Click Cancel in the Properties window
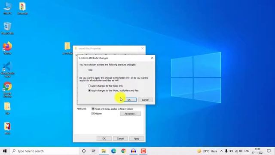This screenshot has width=275, height=155. (120, 139)
